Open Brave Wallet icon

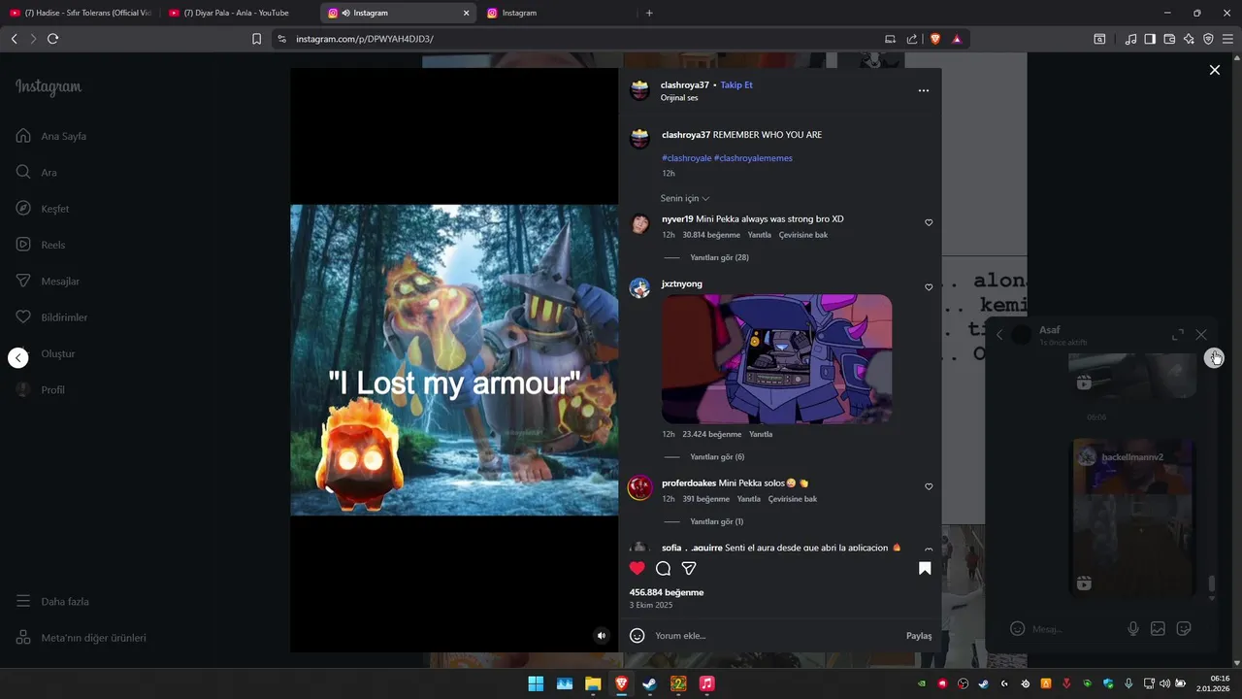(1169, 39)
